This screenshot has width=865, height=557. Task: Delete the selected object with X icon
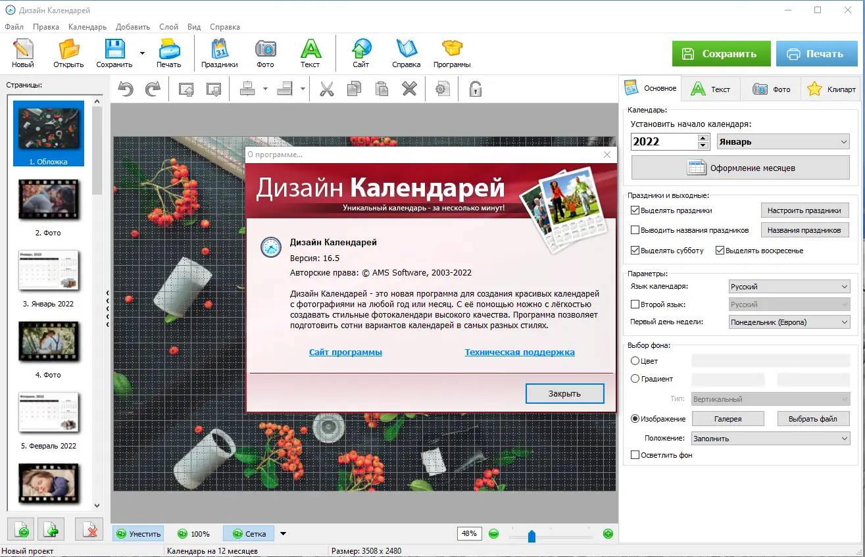(x=410, y=89)
